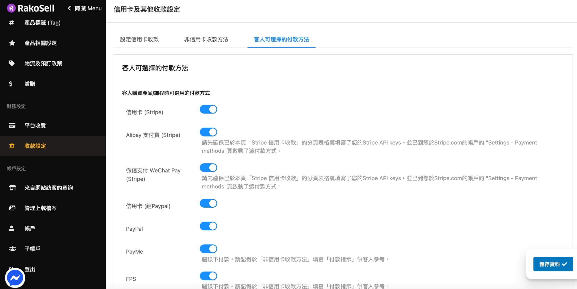Click the bank icon for 收款設定
The height and width of the screenshot is (289, 577).
[x=12, y=146]
